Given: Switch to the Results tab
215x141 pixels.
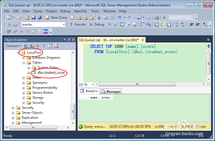Looking at the screenshot, I should coord(89,91).
